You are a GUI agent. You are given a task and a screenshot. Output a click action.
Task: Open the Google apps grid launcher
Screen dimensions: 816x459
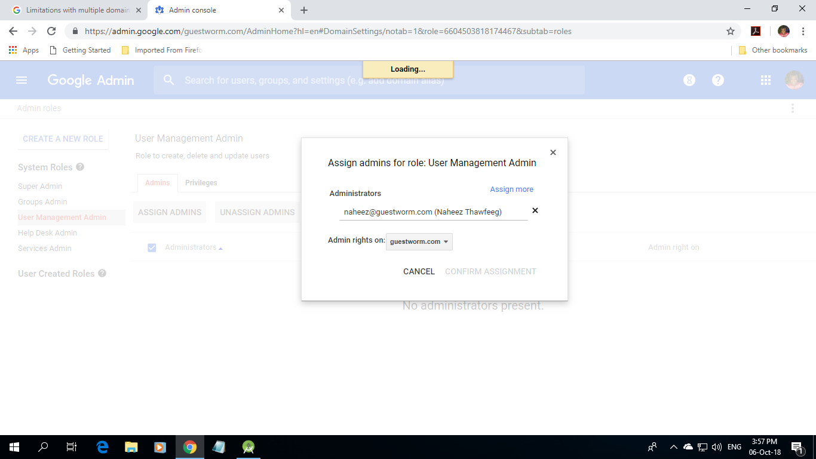pyautogui.click(x=766, y=80)
